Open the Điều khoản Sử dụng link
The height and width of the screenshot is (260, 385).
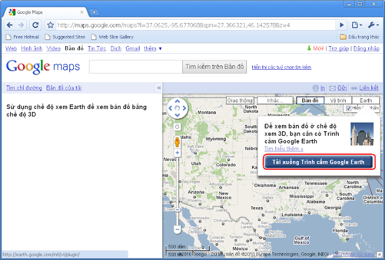coord(354,254)
